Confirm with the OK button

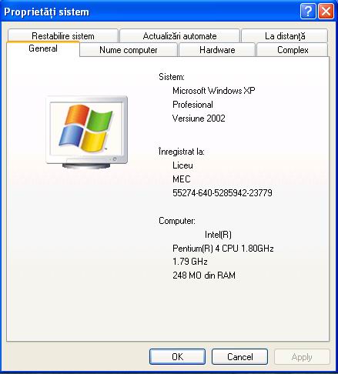click(x=177, y=356)
